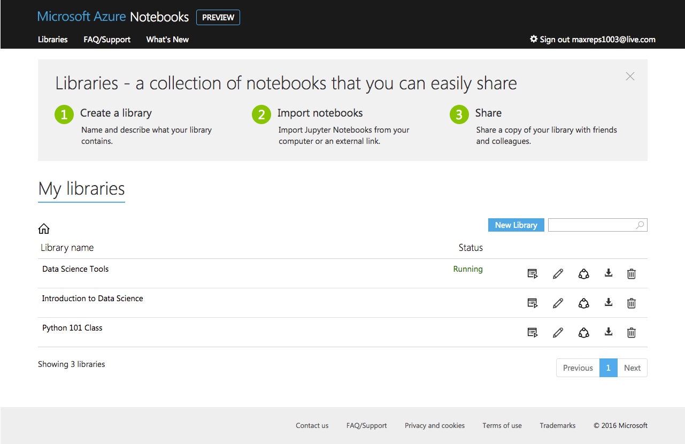Screen dimensions: 685x444
Task: Click the Share step heading
Action: [489, 113]
